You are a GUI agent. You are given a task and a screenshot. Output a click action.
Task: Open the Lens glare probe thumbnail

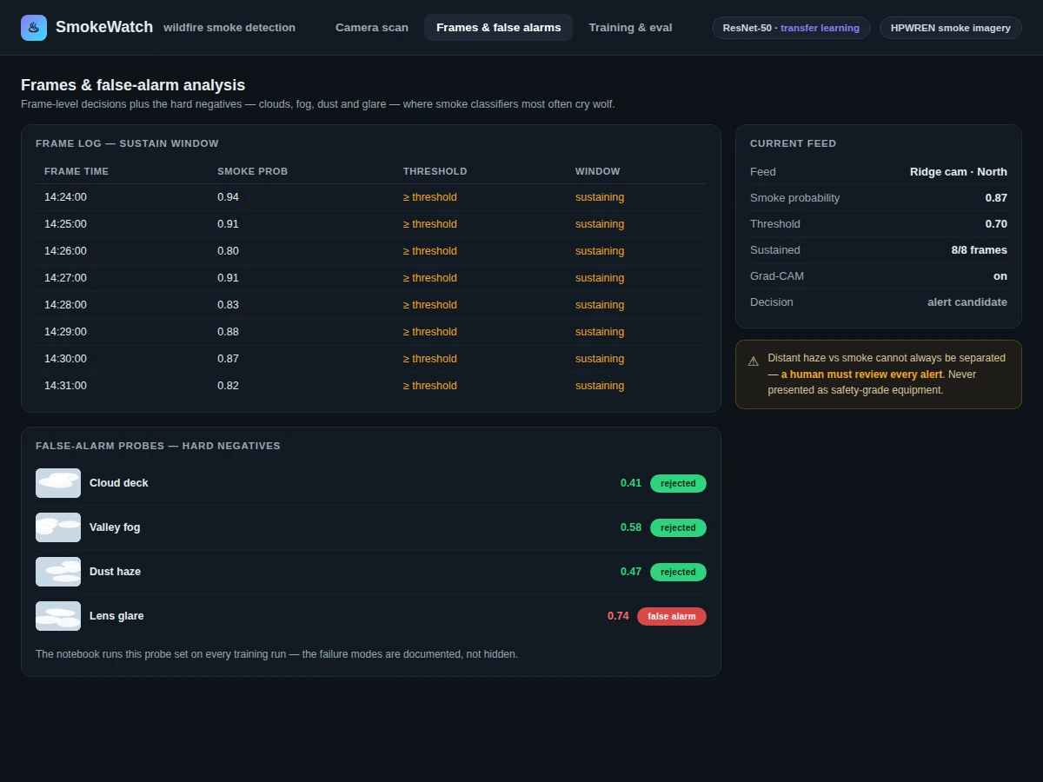pos(58,616)
